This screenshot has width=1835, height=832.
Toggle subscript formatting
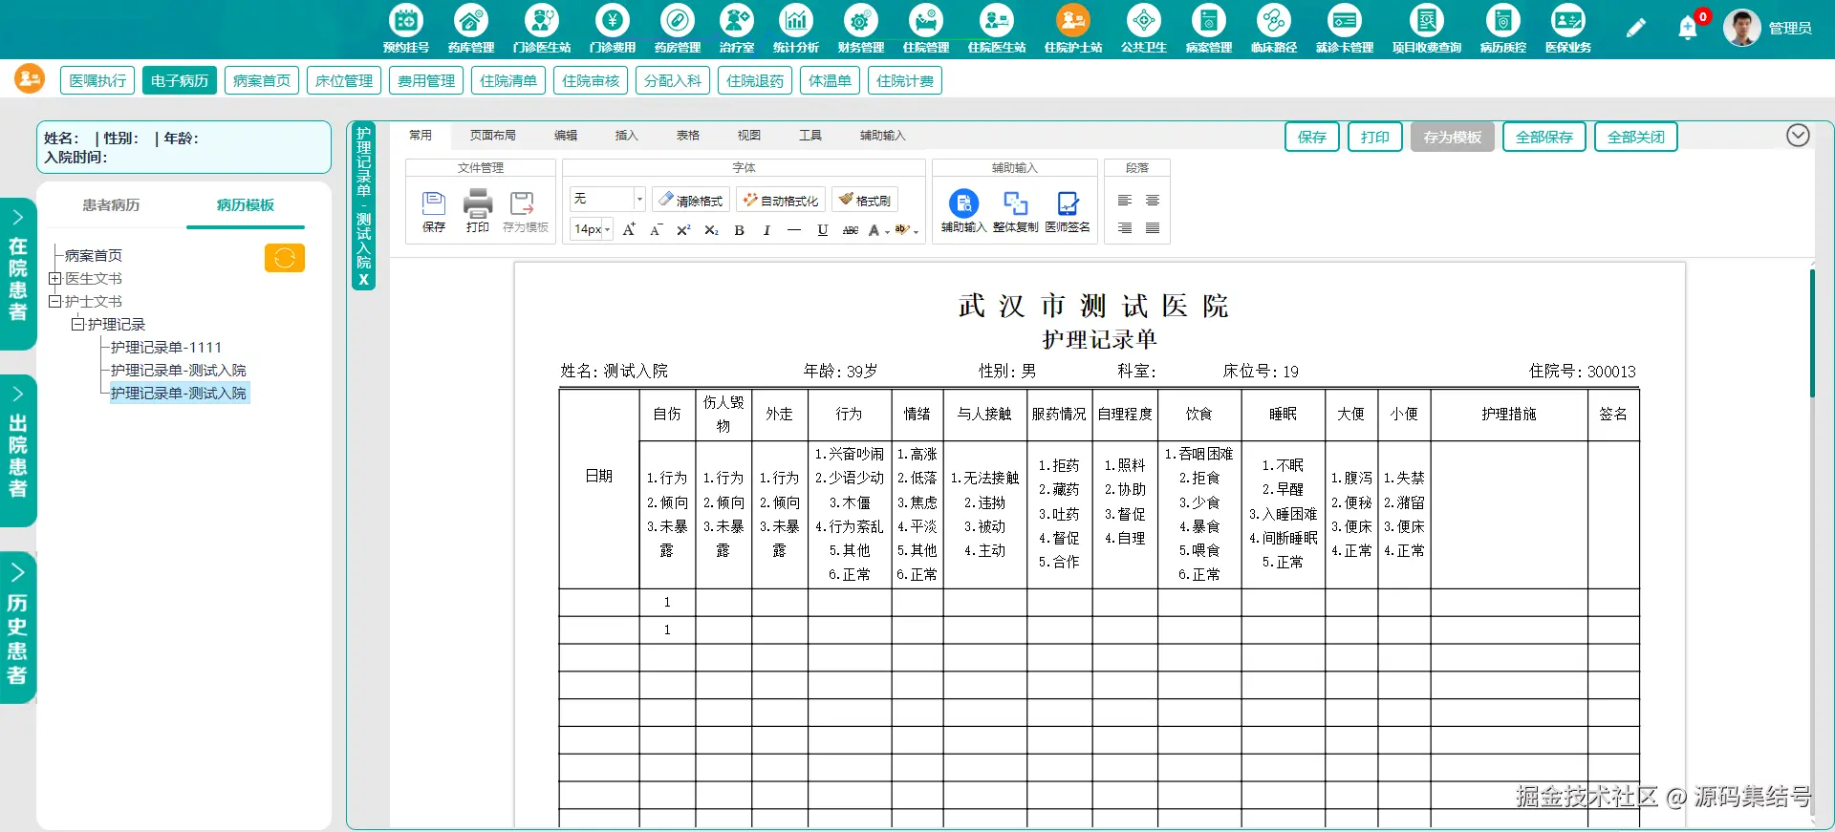click(x=711, y=229)
